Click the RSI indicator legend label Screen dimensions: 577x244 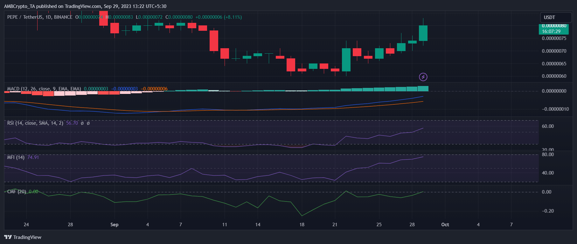pyautogui.click(x=35, y=123)
